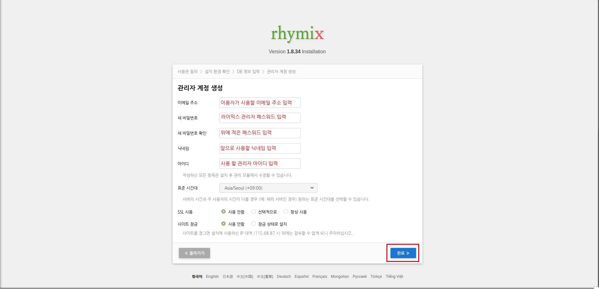The image size is (599, 289).
Task: Switch language to 한국어
Action: tap(197, 277)
